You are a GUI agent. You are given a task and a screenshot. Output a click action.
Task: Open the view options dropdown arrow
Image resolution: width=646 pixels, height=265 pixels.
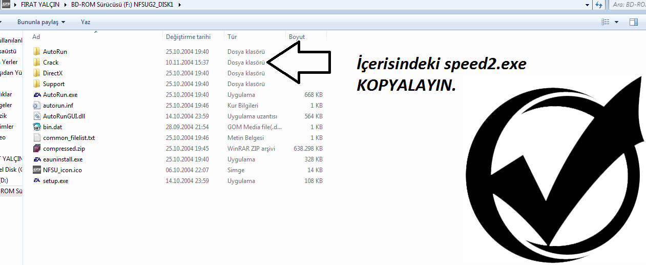point(616,22)
